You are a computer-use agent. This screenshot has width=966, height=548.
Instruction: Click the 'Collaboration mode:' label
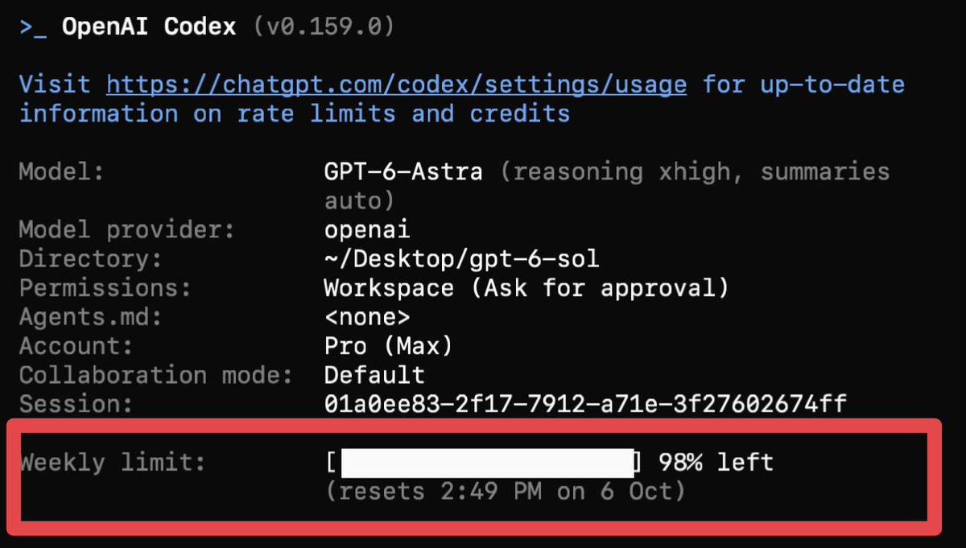[156, 375]
